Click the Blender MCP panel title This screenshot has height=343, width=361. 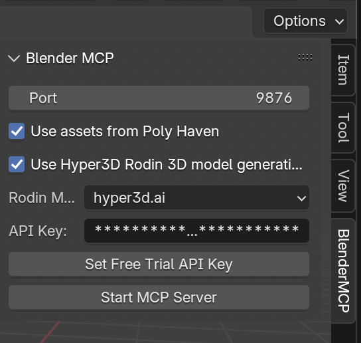coord(70,58)
